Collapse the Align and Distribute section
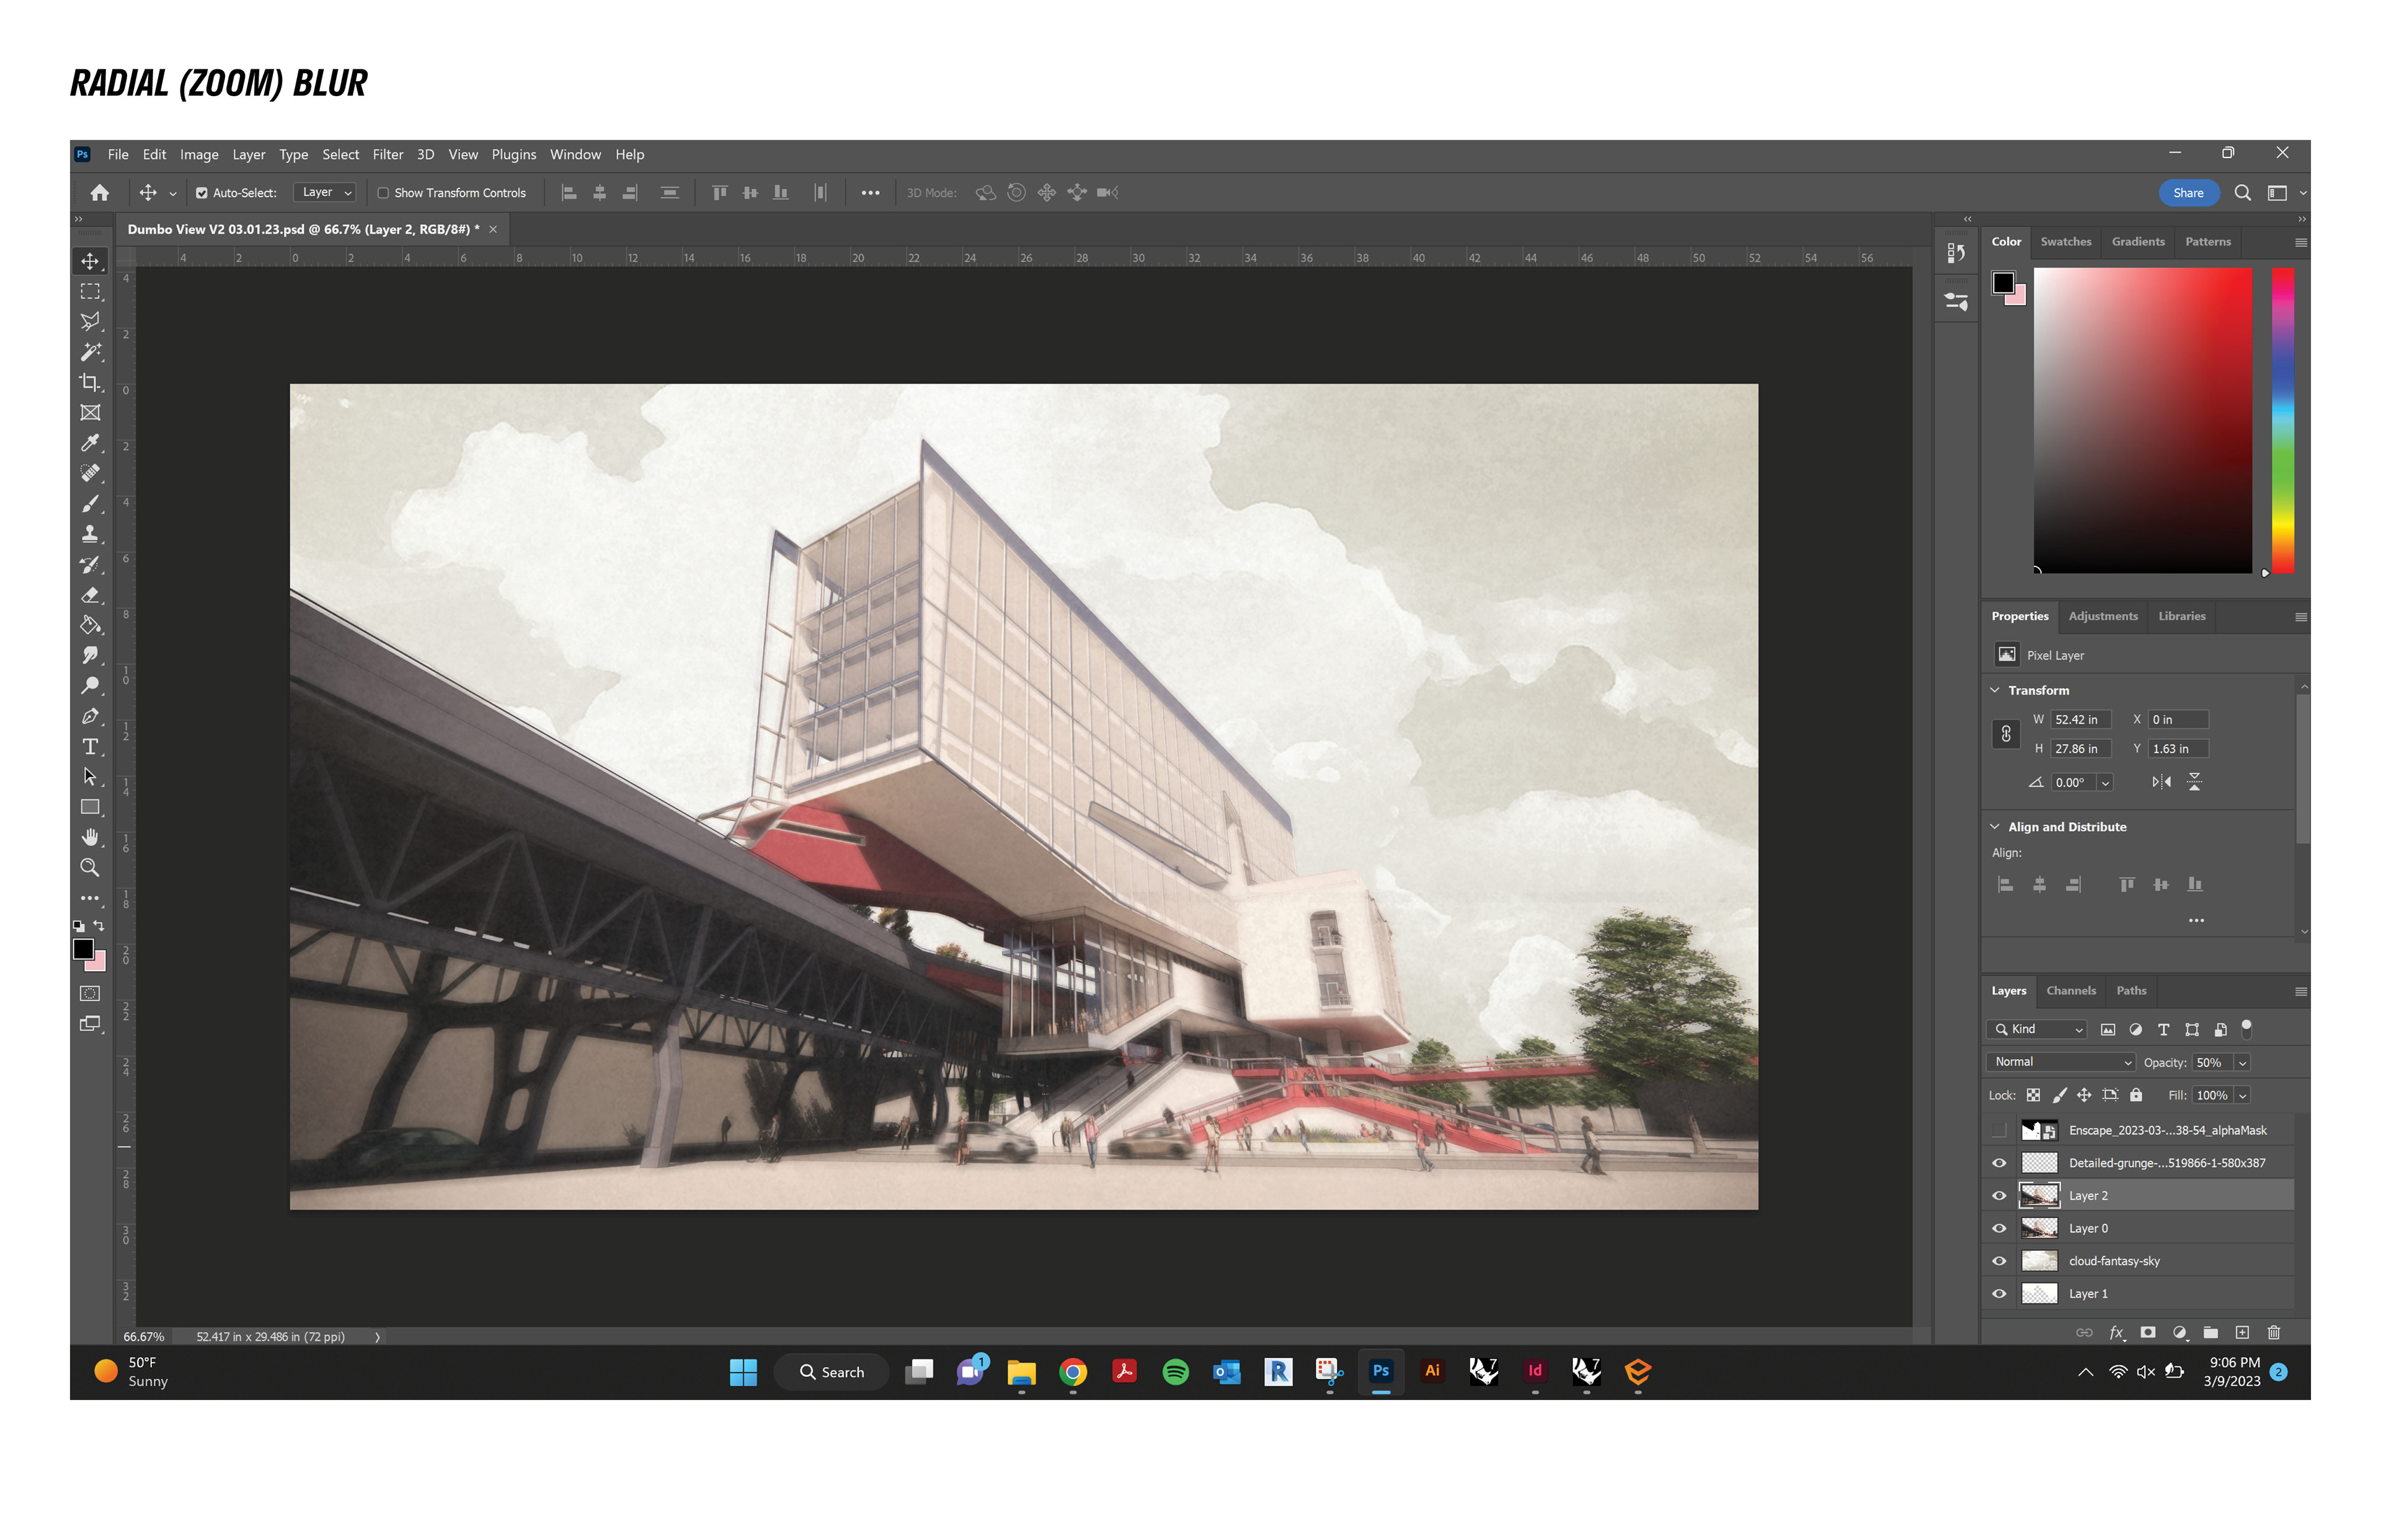Image resolution: width=2381 pixels, height=1540 pixels. [x=1995, y=827]
